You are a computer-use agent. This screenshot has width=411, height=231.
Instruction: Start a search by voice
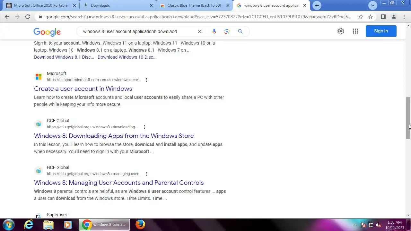[x=214, y=31]
